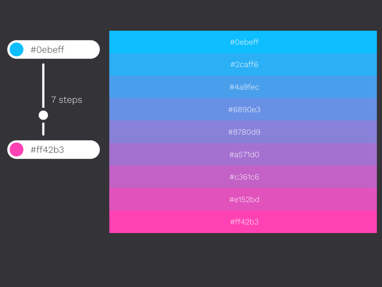This screenshot has width=382, height=287.
Task: Pick the #4a9fec gradient step
Action: click(x=243, y=87)
